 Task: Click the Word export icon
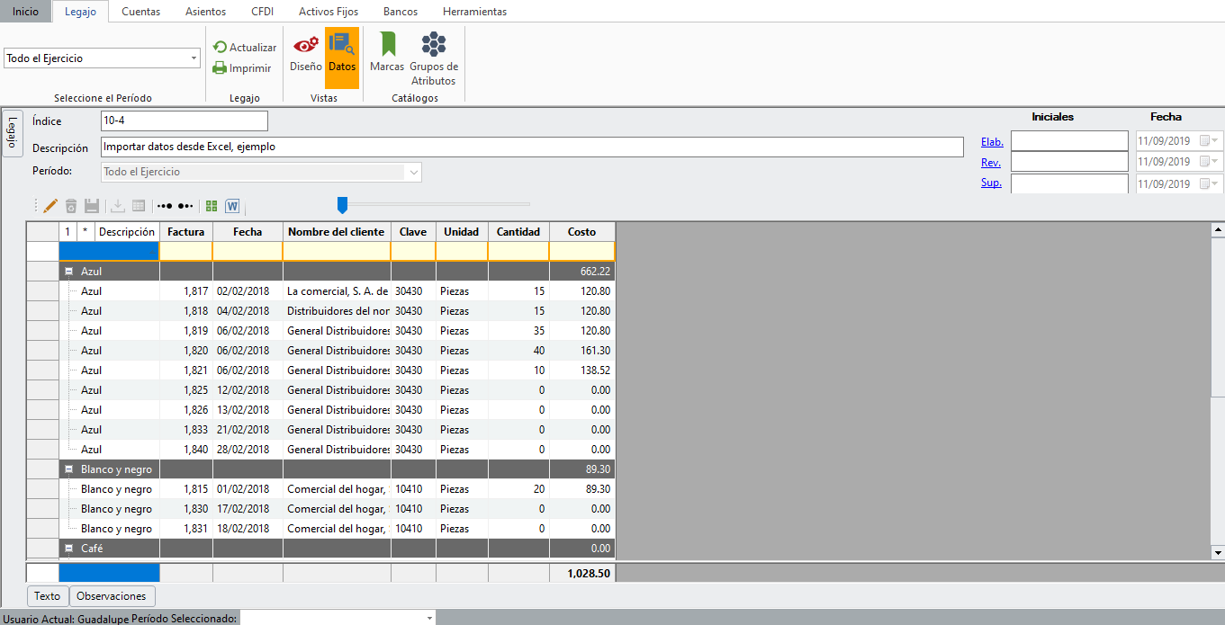click(232, 206)
